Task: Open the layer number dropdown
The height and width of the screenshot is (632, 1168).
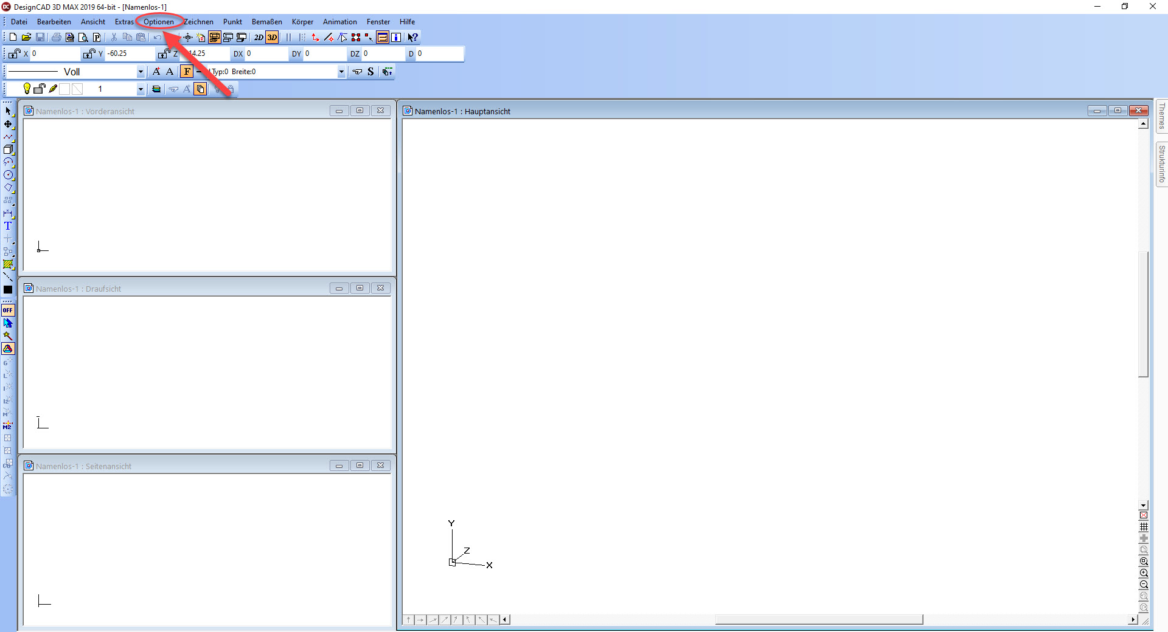Action: click(x=141, y=89)
